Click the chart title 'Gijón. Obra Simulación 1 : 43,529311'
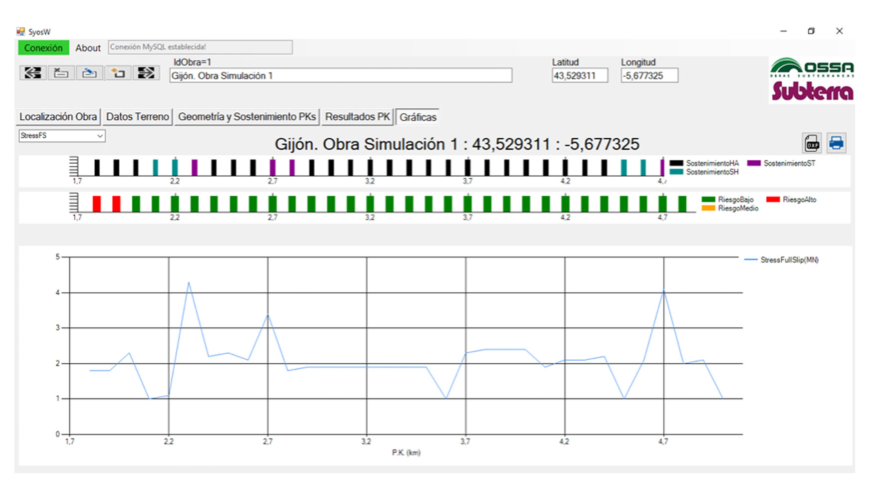The image size is (873, 499). coord(457,144)
